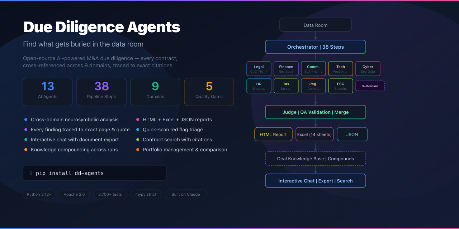
Task: Click the $ prompt symbol in command box
Action: tap(31, 173)
